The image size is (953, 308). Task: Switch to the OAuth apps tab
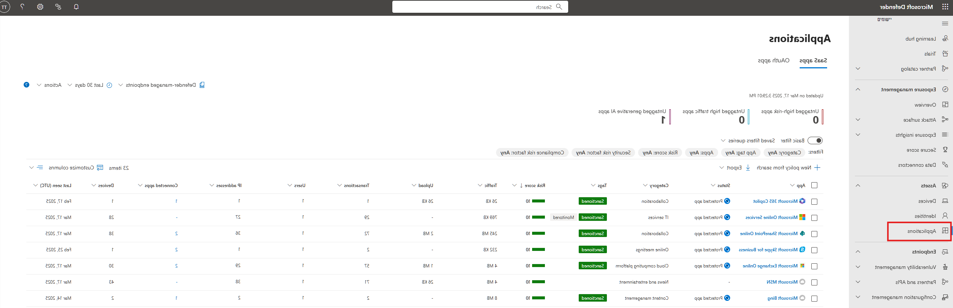[x=774, y=60]
